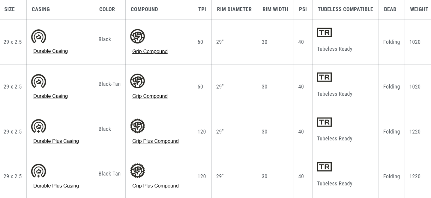Open Grip Compound link in first row

(150, 51)
